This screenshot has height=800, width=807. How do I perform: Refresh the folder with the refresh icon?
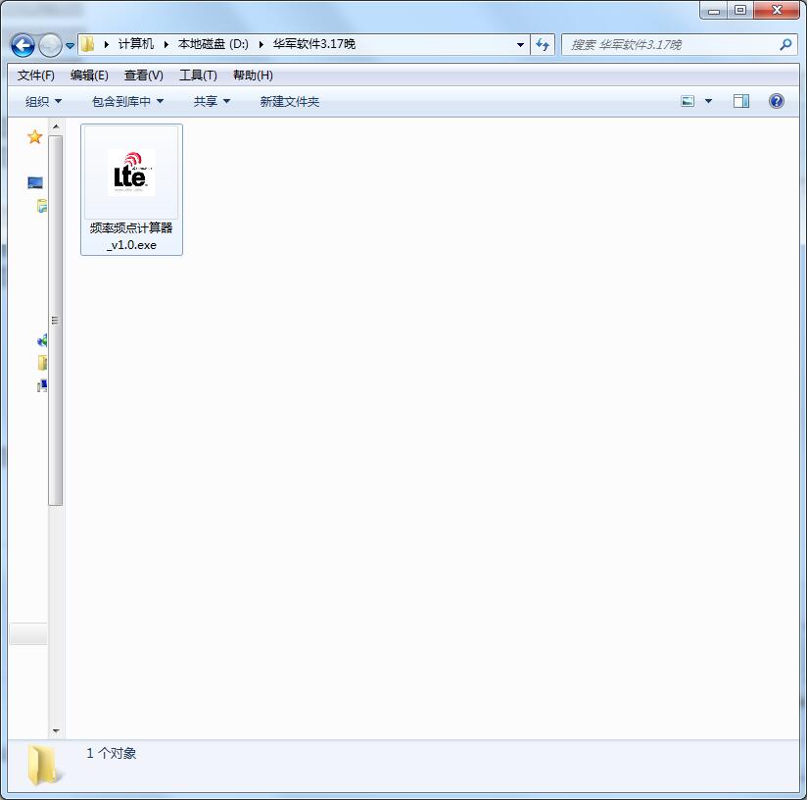pyautogui.click(x=543, y=45)
